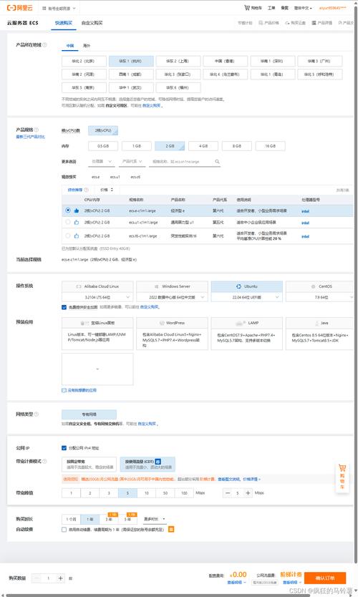Select the 按固定带宽 billing mode card
Image resolution: width=358 pixels, height=597 pixels.
tap(89, 464)
